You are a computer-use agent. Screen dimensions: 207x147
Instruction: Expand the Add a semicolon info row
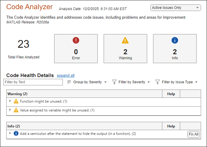tap(10, 133)
